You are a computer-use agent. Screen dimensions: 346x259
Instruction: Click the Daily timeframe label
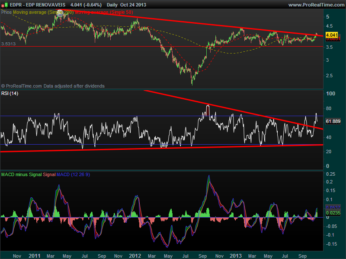tap(112, 5)
